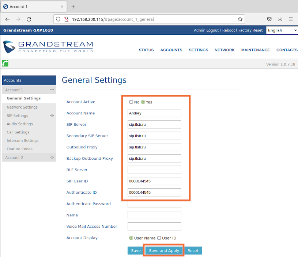Open the NETWORK menu
298x257 pixels.
point(225,50)
